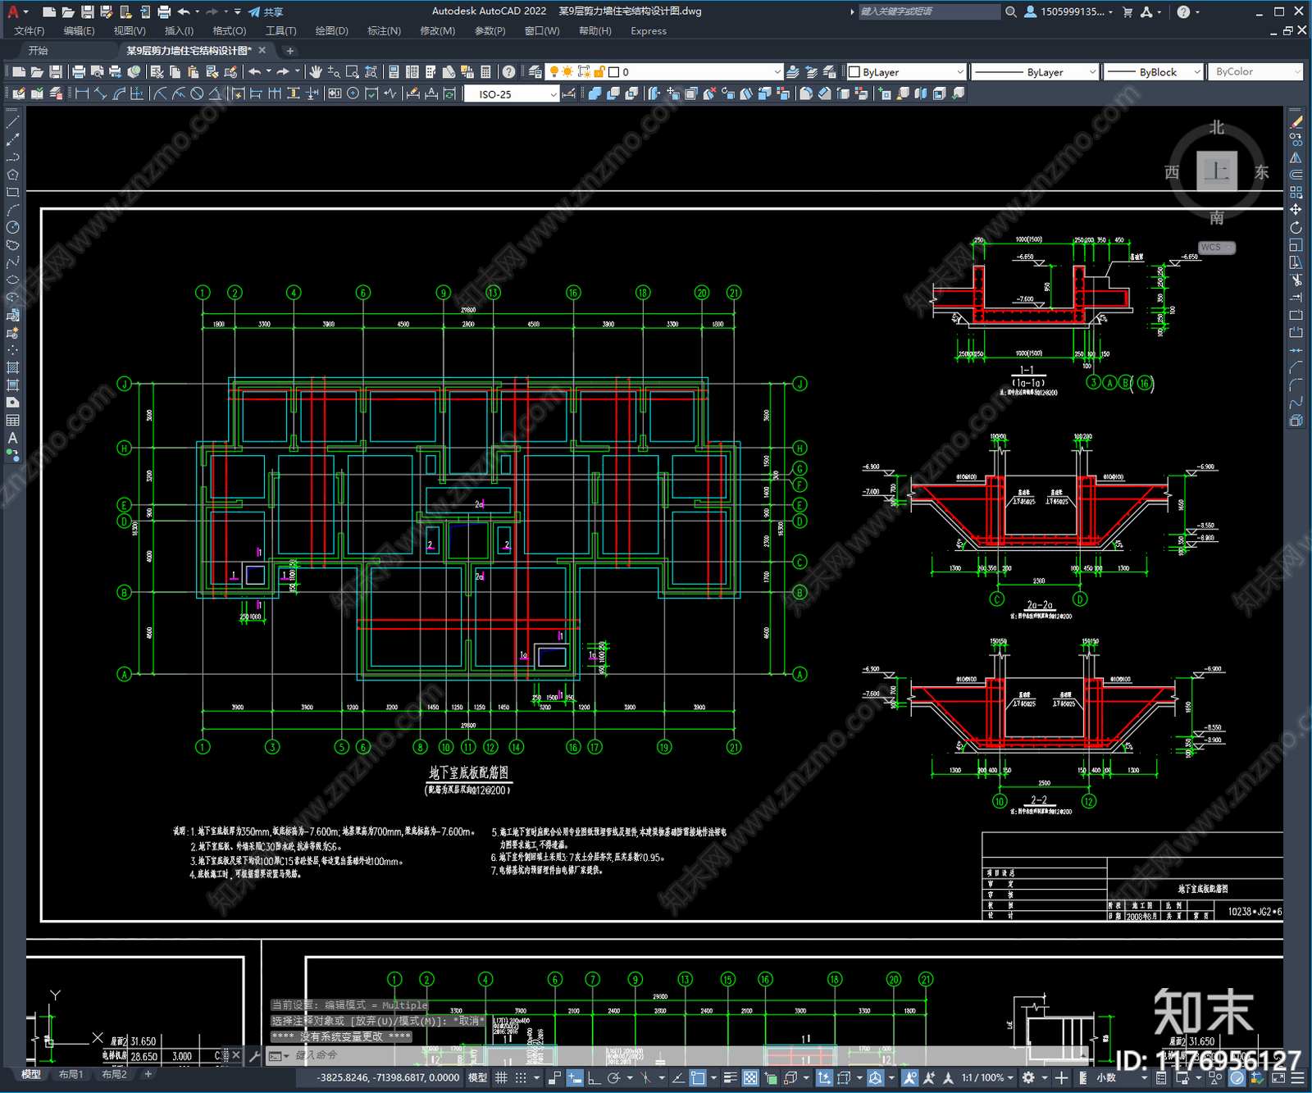Toggle Ortho mode in status bar

click(x=594, y=1077)
